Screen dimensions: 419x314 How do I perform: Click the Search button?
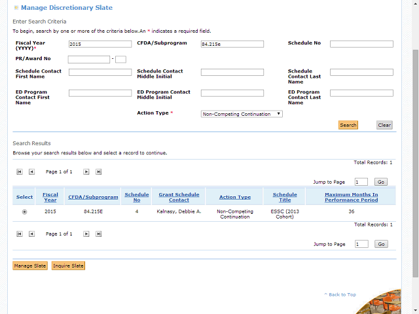tap(348, 125)
